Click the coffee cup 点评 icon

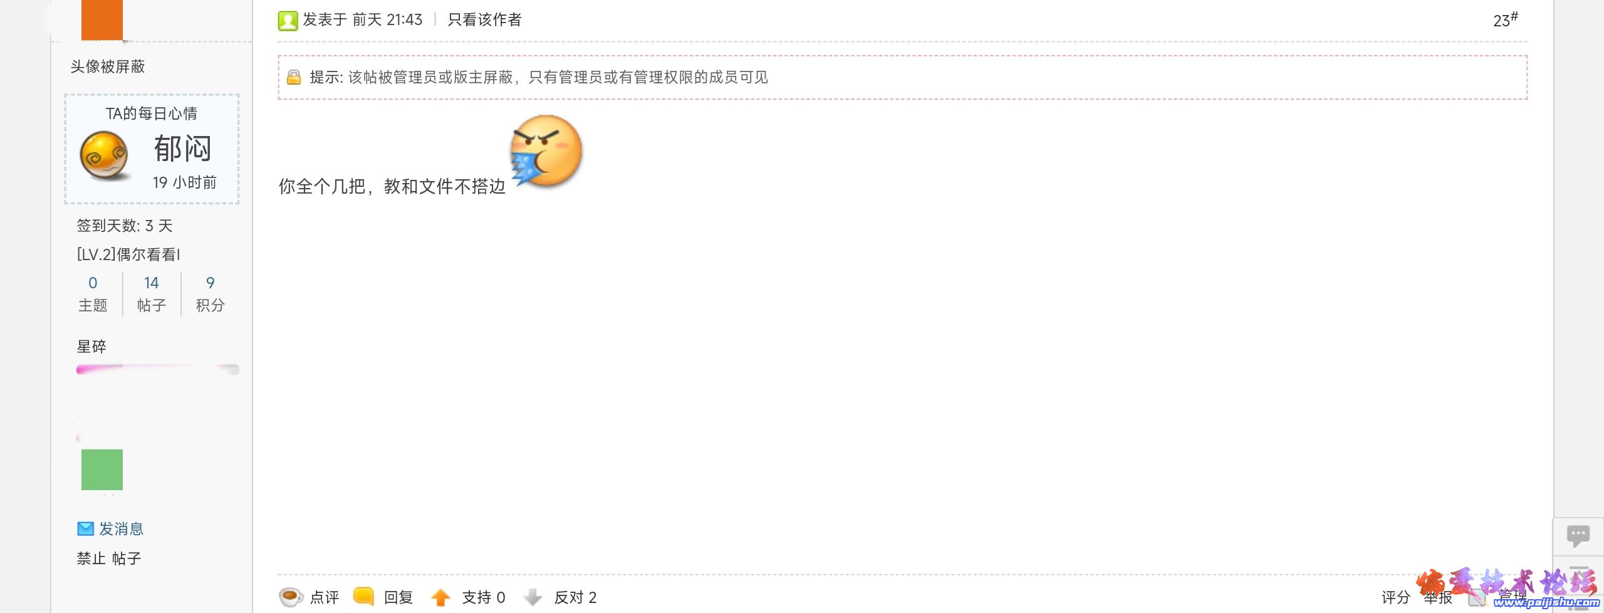pyautogui.click(x=291, y=596)
